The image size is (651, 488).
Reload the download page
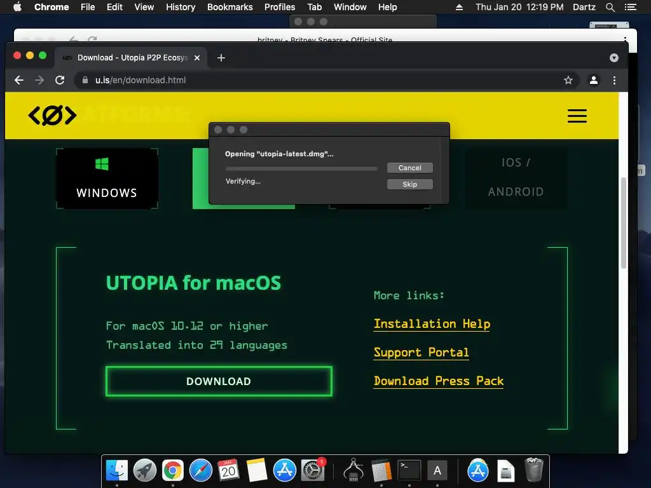[60, 80]
